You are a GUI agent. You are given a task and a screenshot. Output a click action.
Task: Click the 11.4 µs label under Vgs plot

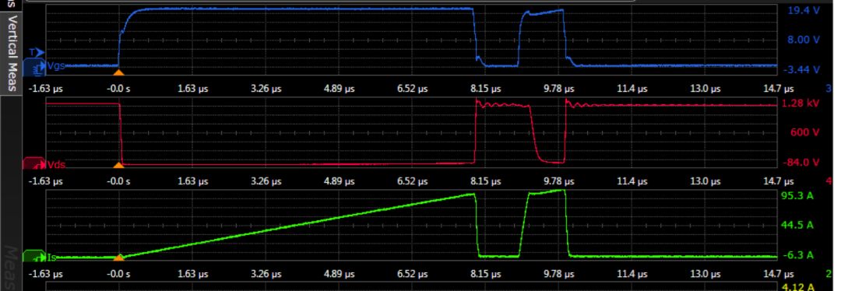(x=631, y=89)
